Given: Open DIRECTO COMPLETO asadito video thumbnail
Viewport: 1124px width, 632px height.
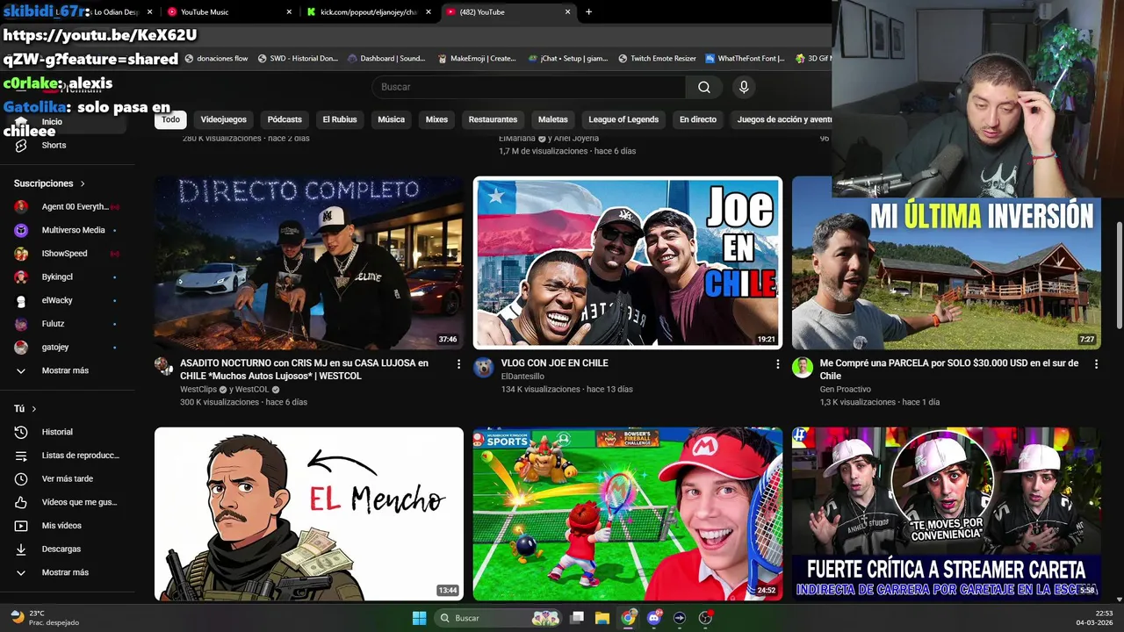Looking at the screenshot, I should [x=309, y=263].
